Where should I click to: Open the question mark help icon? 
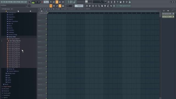pyautogui.click(x=117, y=2)
